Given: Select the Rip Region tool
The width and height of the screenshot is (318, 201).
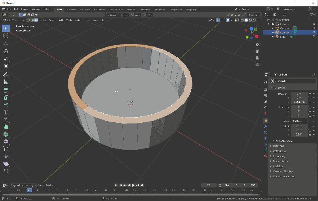Looking at the screenshot, I should pos(6,171).
